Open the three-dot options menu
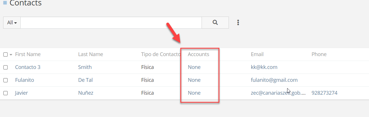The image size is (369, 117). click(238, 23)
